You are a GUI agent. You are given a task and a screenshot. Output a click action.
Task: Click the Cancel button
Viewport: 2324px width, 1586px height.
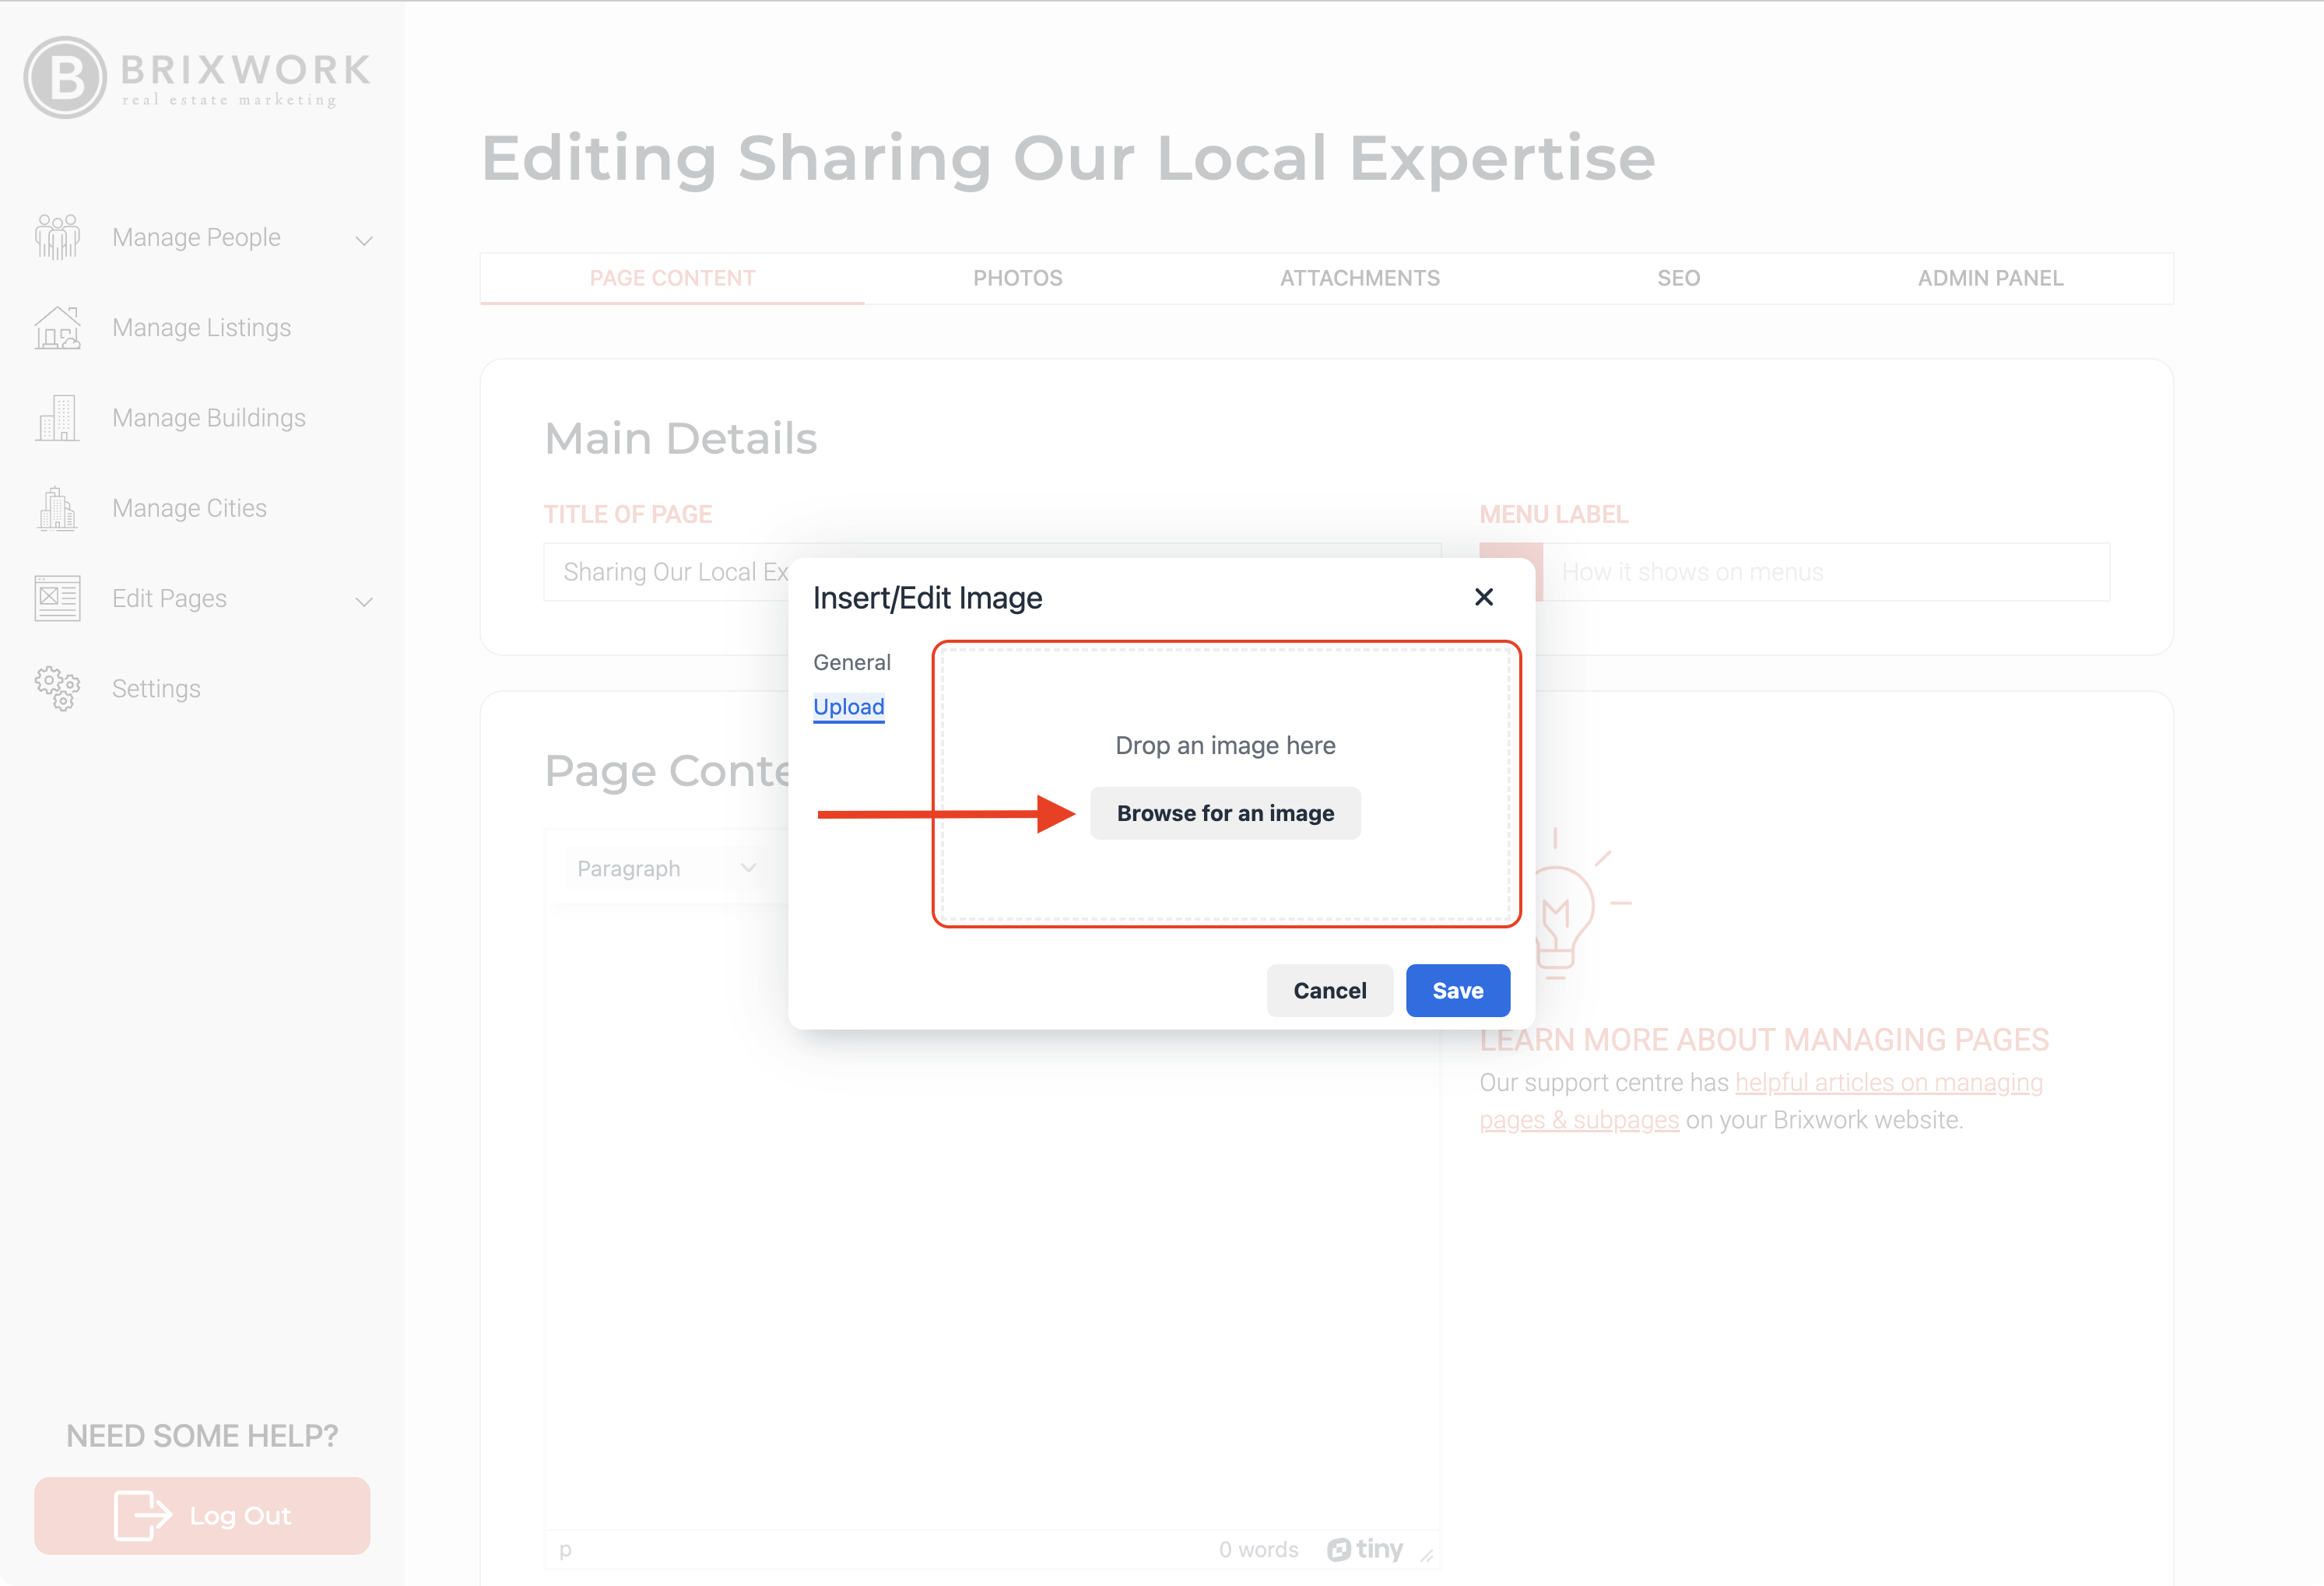coord(1329,990)
